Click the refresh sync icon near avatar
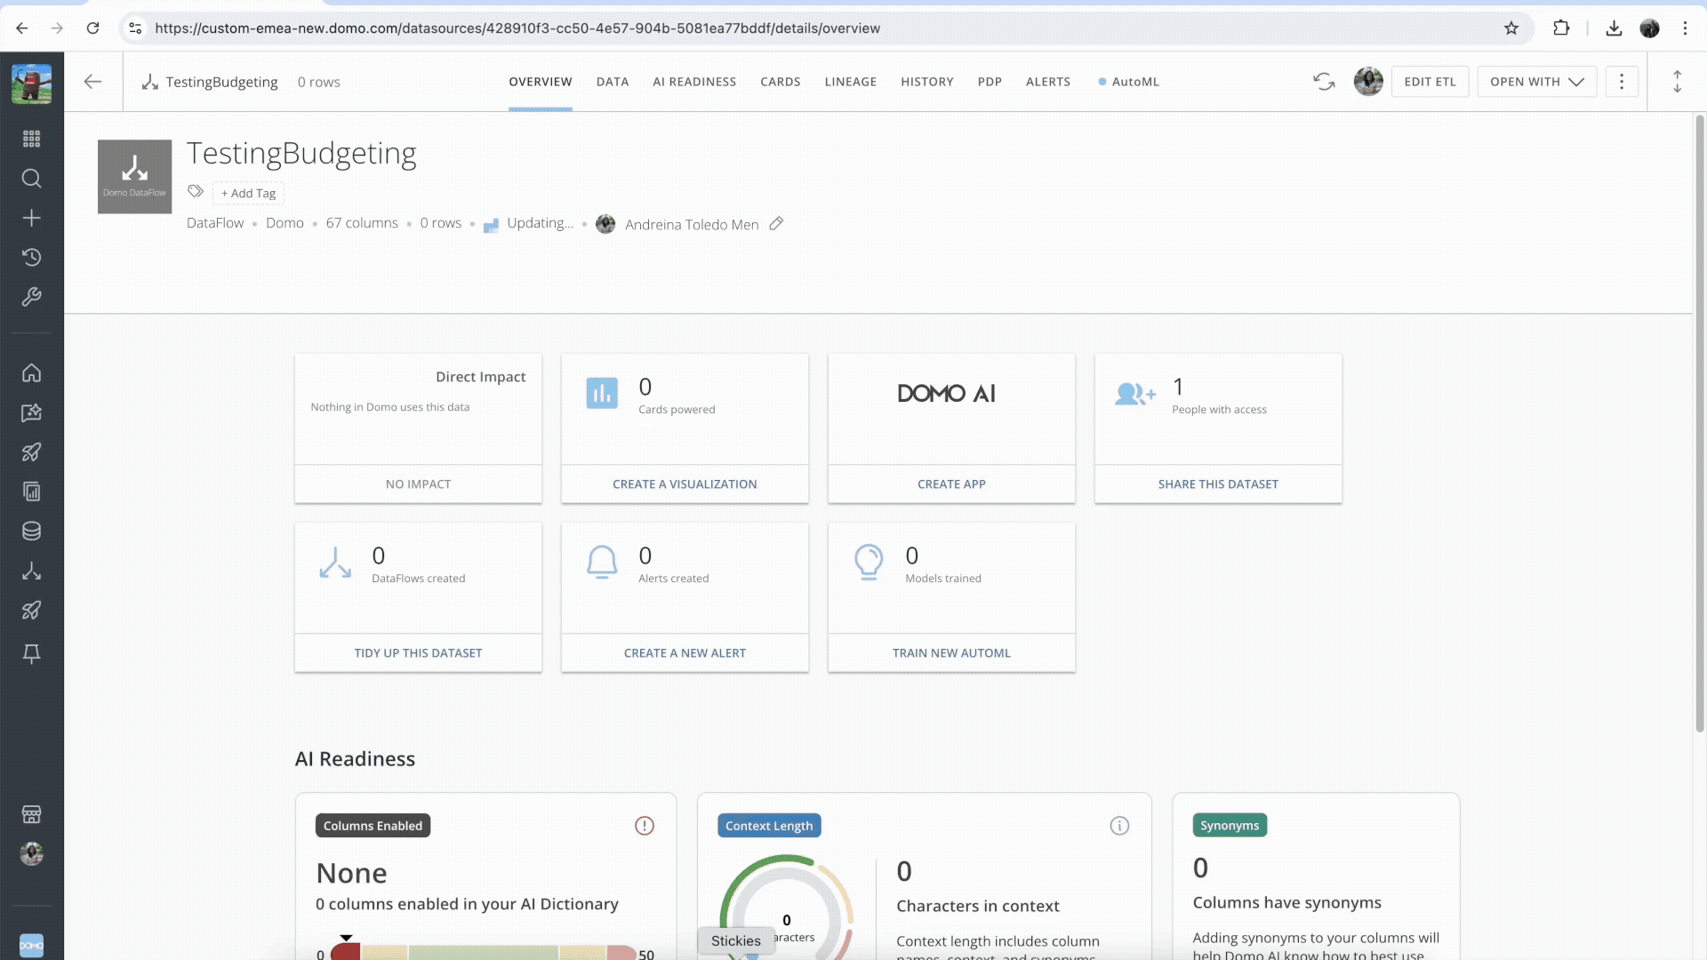The height and width of the screenshot is (960, 1707). [1324, 82]
